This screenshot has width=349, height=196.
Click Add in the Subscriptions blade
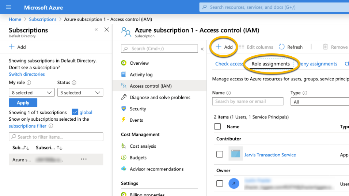tap(18, 47)
